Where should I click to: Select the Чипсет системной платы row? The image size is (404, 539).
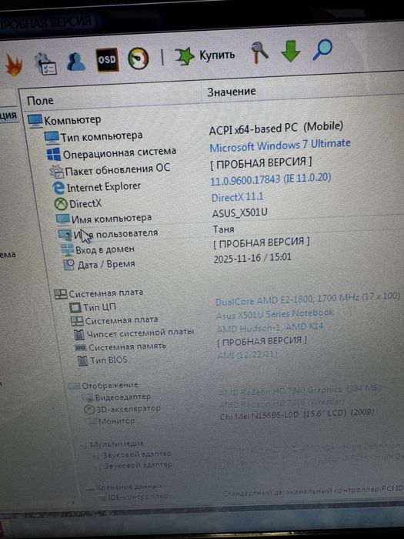coord(140,333)
